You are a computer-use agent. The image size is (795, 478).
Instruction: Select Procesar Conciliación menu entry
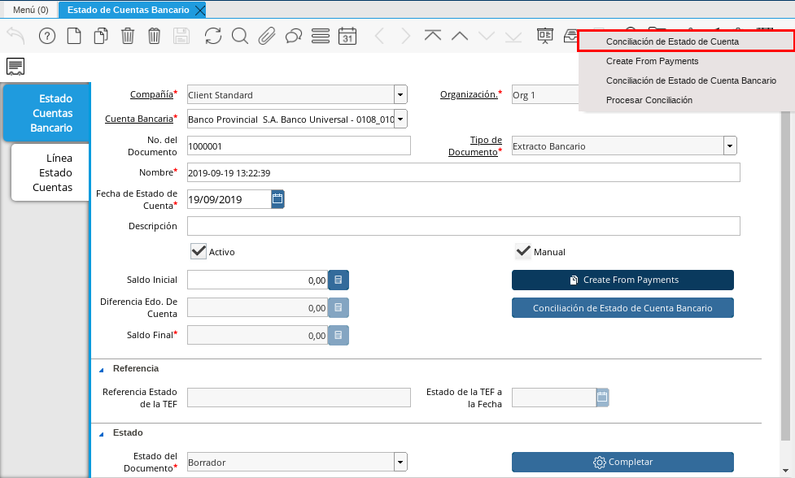pos(686,100)
